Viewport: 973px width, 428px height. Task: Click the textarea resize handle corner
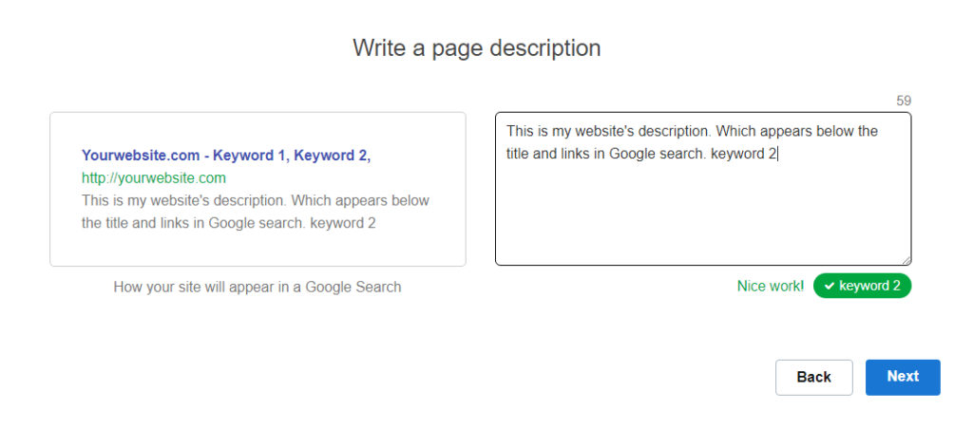pos(906,260)
